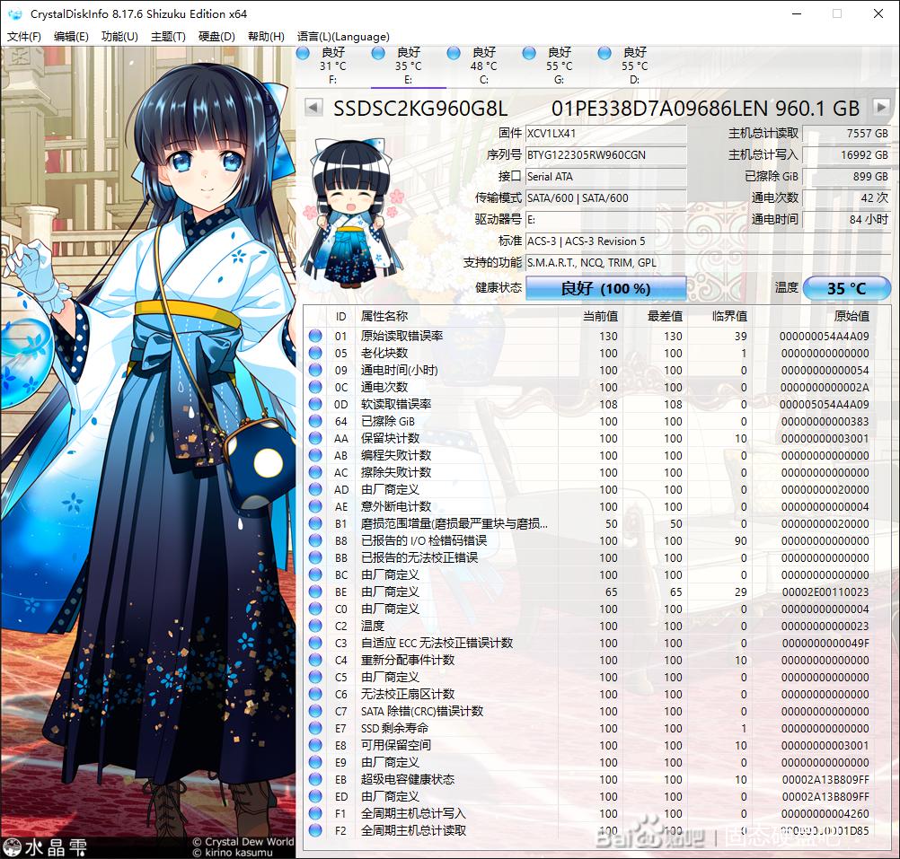Click status dot of attribute E8 可用保留空间
Image resolution: width=900 pixels, height=859 pixels.
pyautogui.click(x=315, y=746)
